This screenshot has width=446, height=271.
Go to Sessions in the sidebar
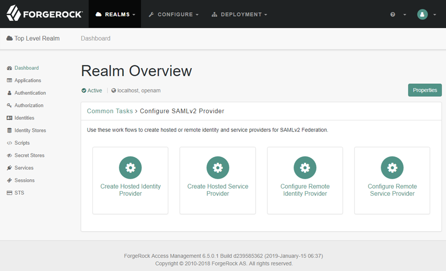25,180
